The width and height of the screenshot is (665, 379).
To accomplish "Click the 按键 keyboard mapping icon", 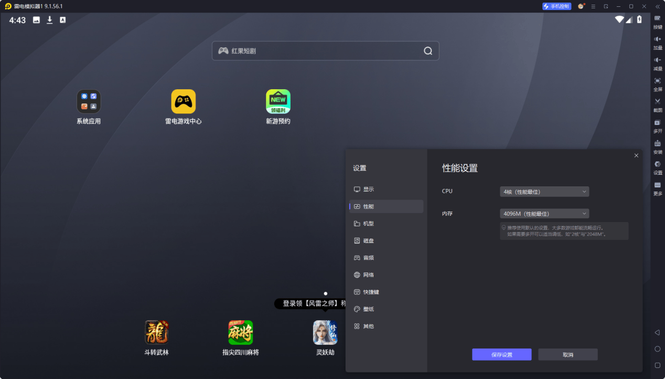I will pos(657,22).
